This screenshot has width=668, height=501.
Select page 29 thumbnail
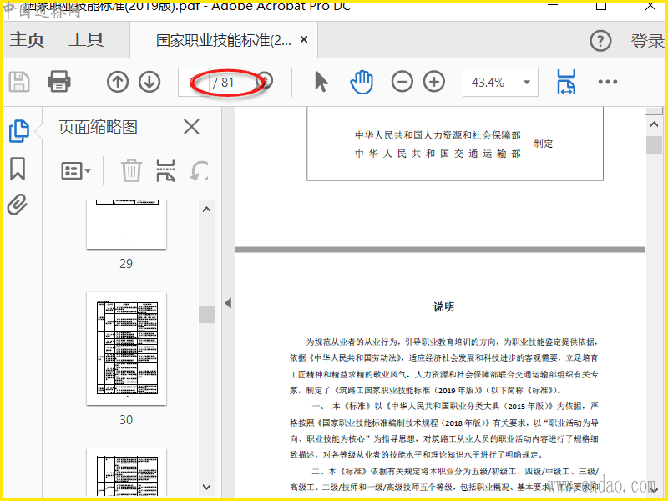pyautogui.click(x=127, y=225)
